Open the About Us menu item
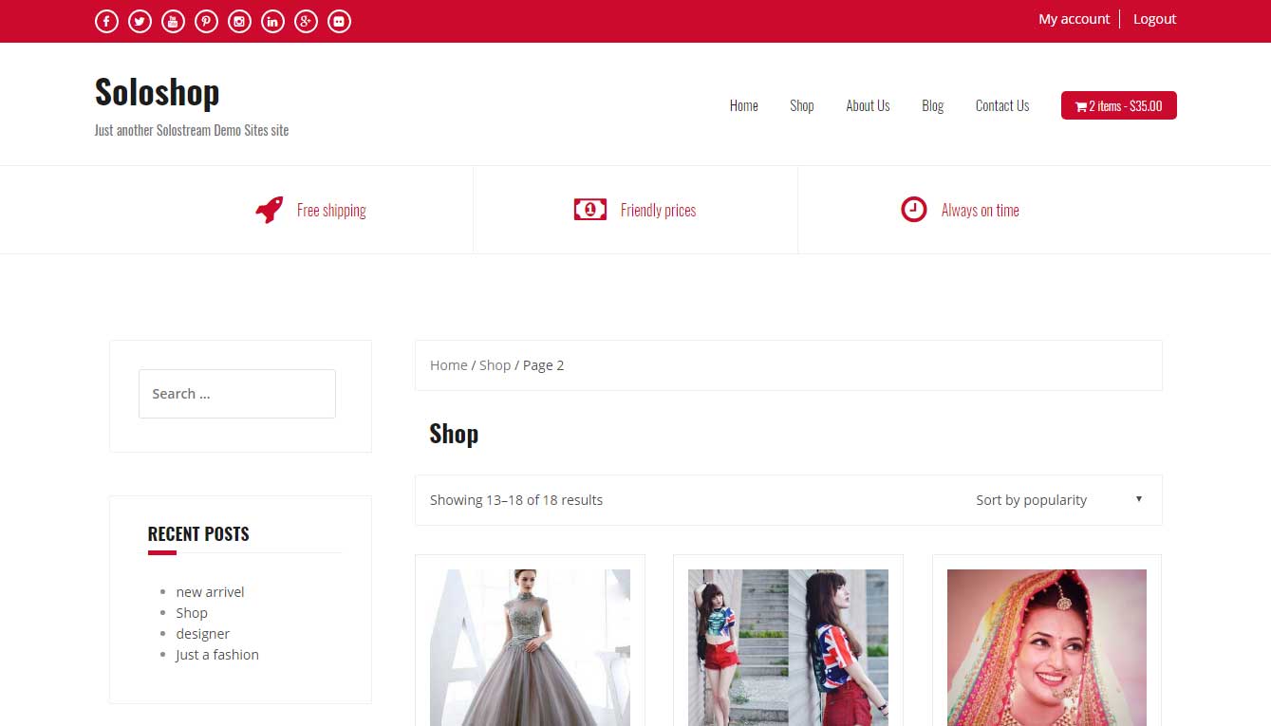 (868, 105)
